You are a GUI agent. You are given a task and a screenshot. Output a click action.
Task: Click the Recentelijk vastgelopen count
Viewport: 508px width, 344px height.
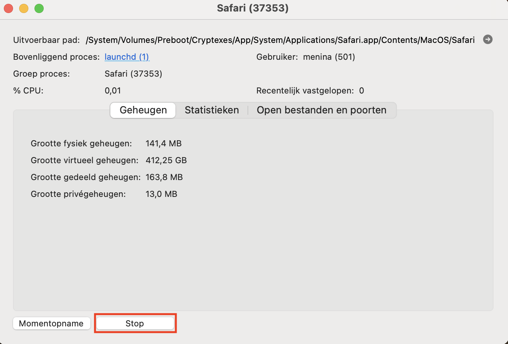(x=361, y=91)
